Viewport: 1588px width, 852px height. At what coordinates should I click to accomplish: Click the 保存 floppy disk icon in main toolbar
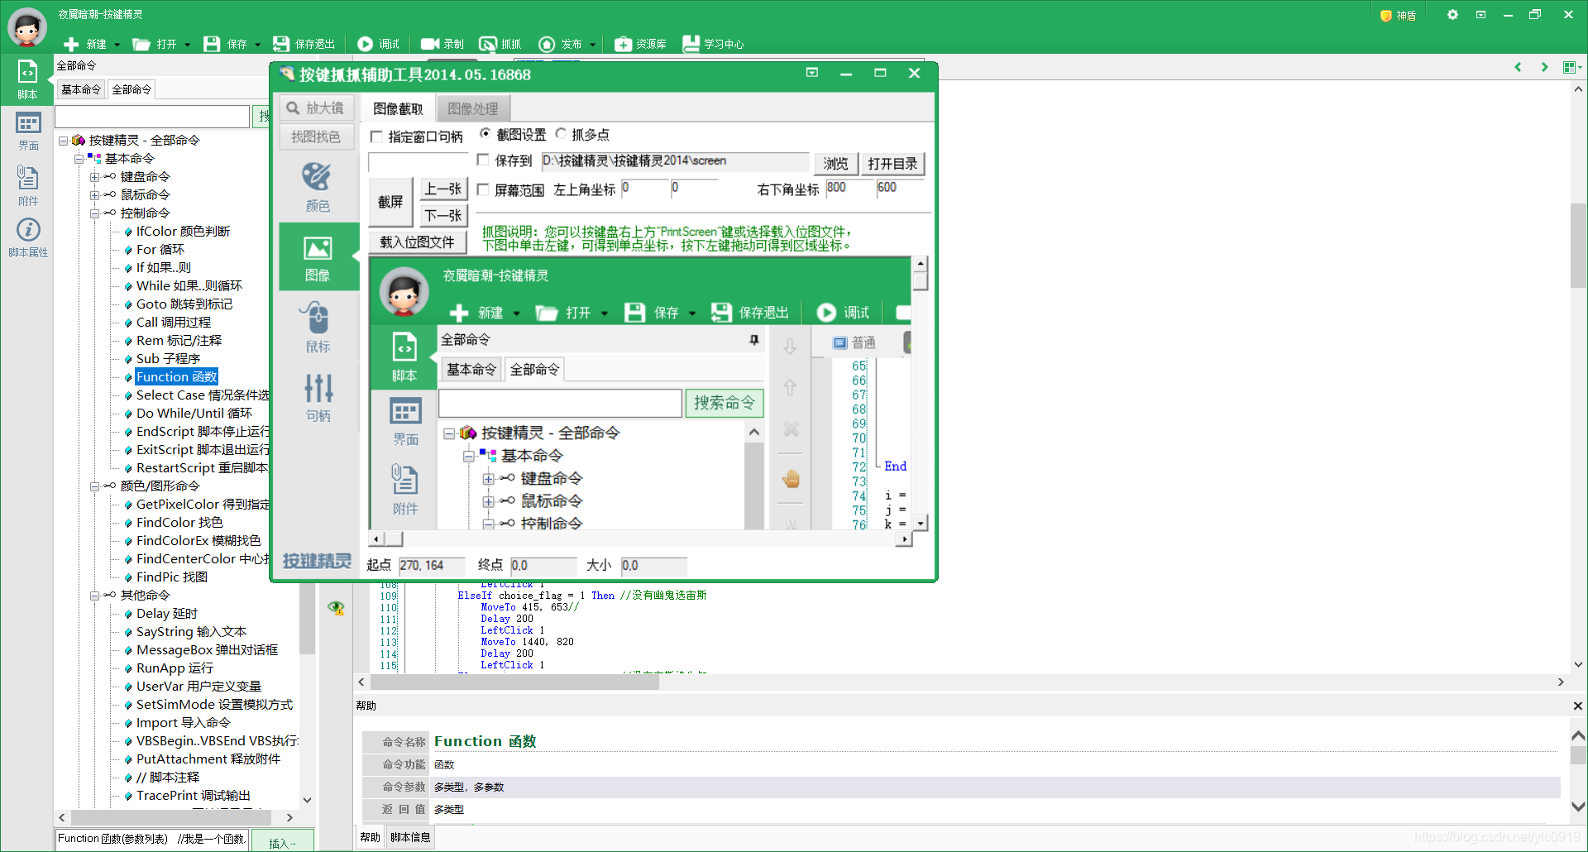[212, 44]
